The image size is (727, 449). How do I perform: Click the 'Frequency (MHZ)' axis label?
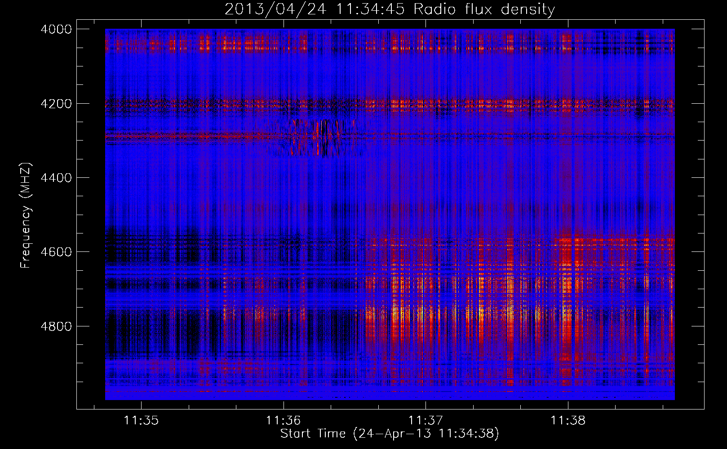(x=26, y=216)
